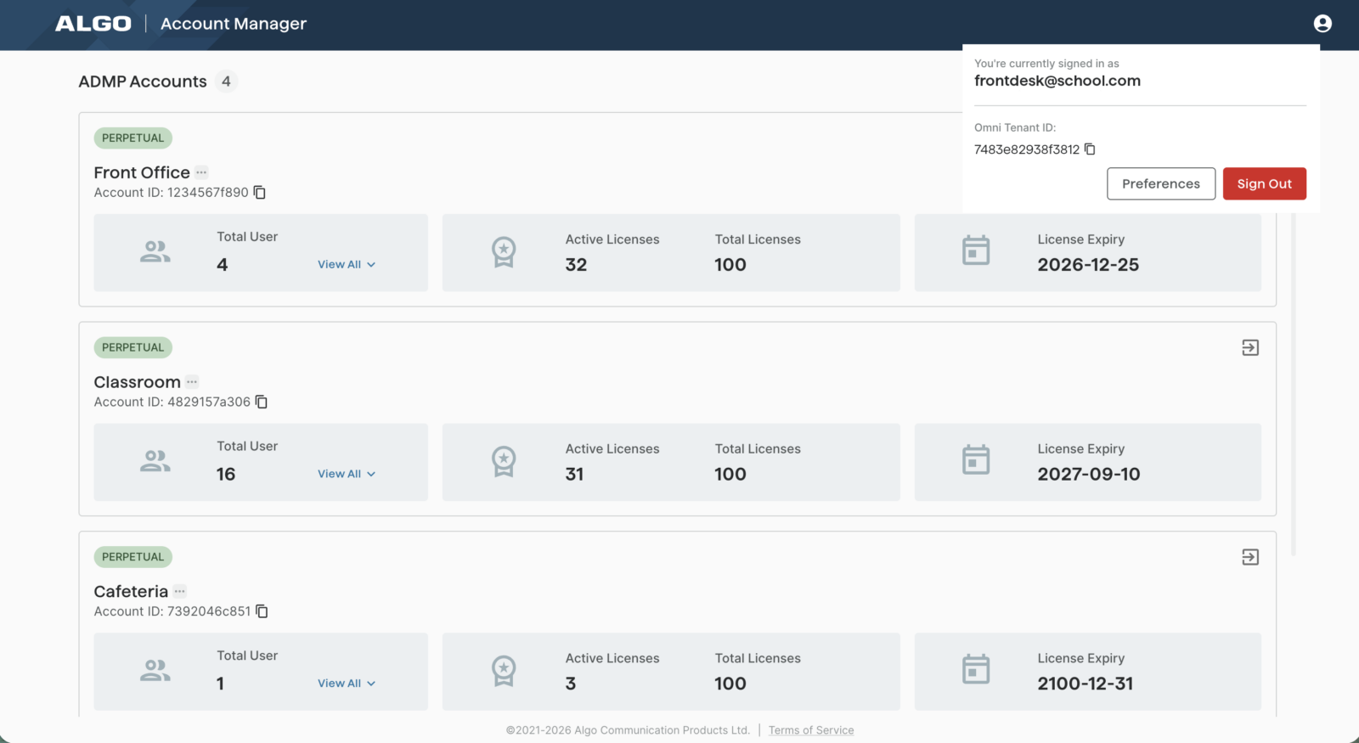Screen dimensions: 1359x743
Task: Click the Front Office active licenses badge icon
Action: (x=504, y=251)
